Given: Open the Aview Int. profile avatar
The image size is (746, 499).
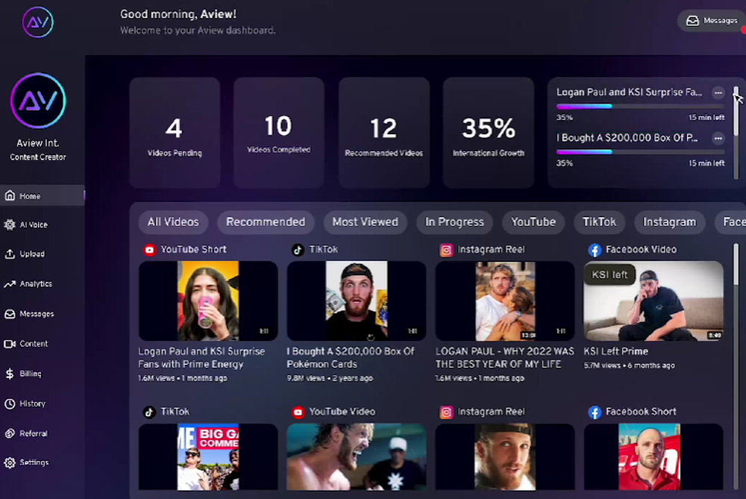Looking at the screenshot, I should pyautogui.click(x=38, y=101).
